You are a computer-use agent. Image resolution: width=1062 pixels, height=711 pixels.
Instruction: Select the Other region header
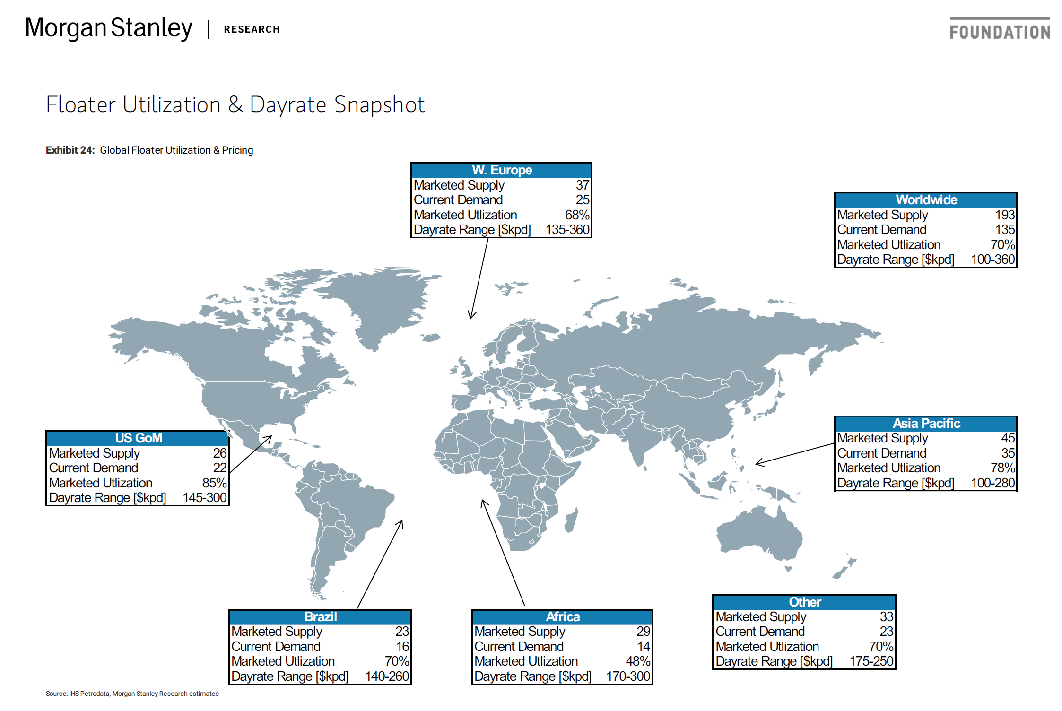[x=804, y=602]
